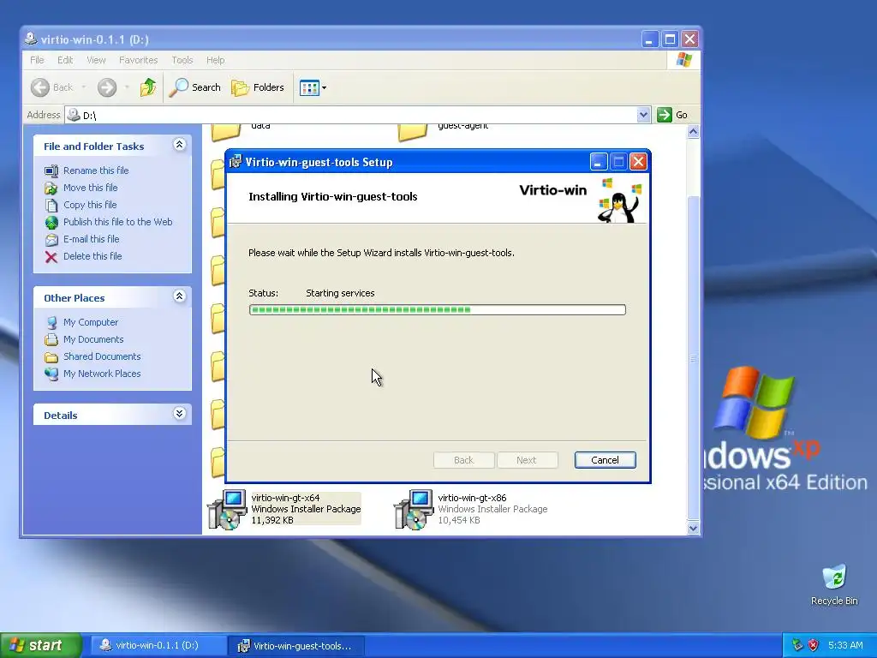
Task: Collapse the File and Folder Tasks panel
Action: (179, 145)
